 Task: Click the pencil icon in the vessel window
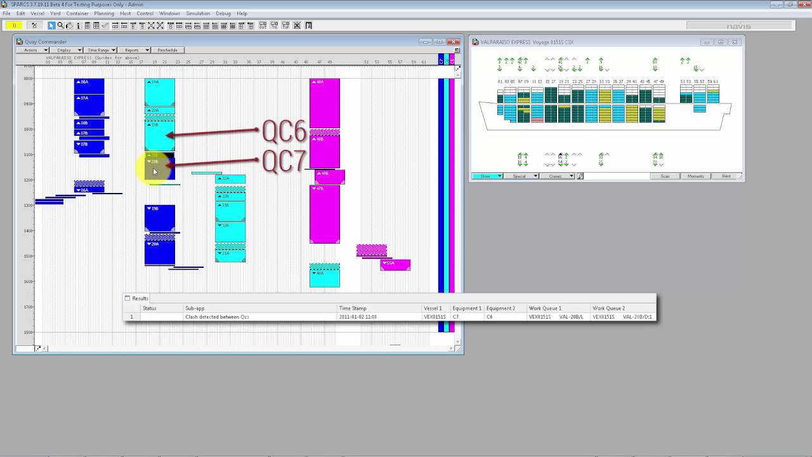[580, 176]
